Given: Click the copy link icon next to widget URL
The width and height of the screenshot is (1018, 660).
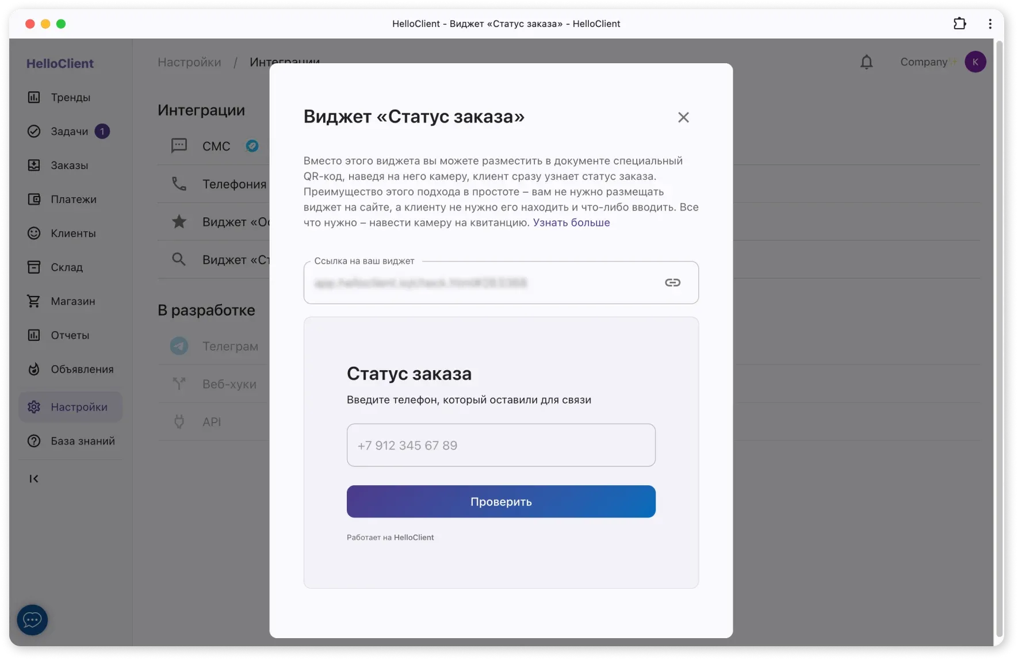Looking at the screenshot, I should coord(672,282).
